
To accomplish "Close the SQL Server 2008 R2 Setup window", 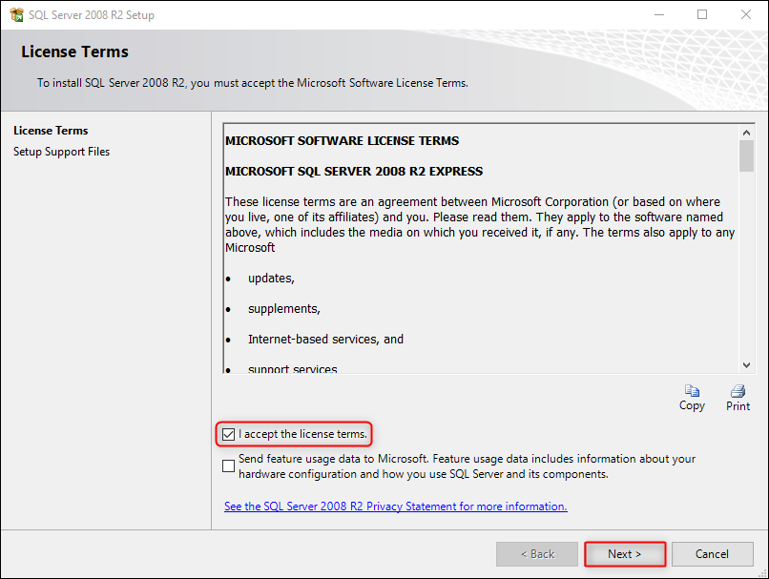I will pyautogui.click(x=746, y=14).
